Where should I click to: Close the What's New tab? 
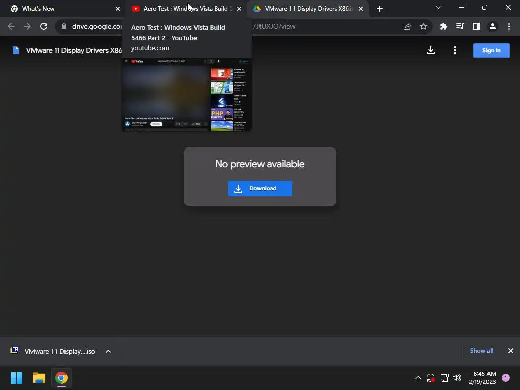(118, 9)
